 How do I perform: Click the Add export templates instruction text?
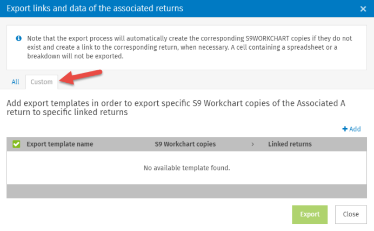[176, 108]
